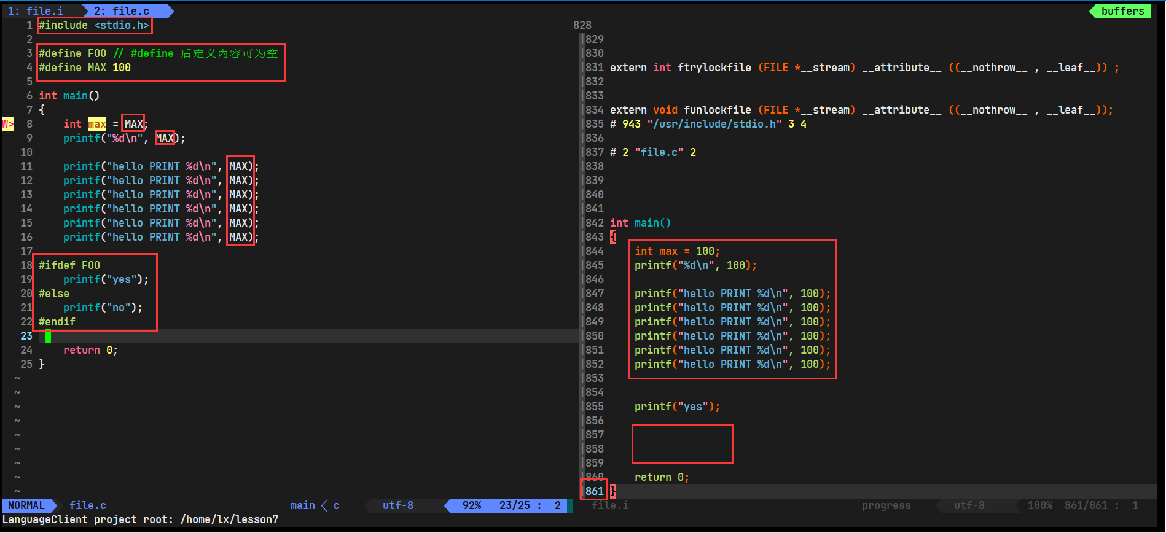Click '#define MAX 100' on line 4

click(85, 68)
